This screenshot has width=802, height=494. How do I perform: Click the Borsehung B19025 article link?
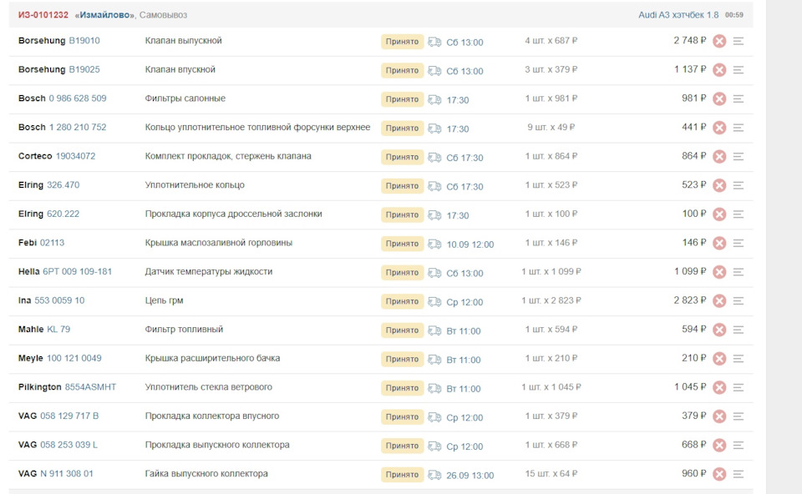tap(84, 70)
